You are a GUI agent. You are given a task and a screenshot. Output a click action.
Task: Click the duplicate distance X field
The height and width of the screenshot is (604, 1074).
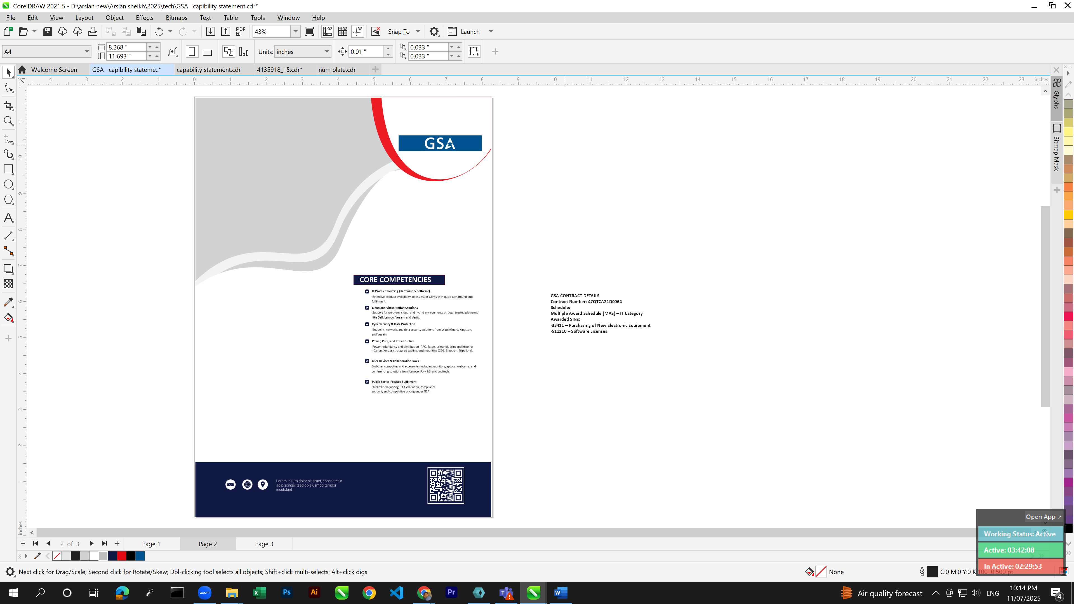(x=428, y=47)
